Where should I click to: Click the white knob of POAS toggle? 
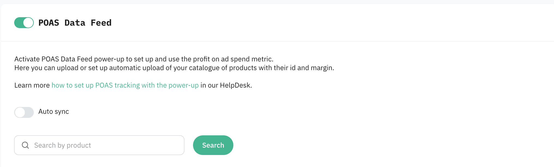click(28, 23)
